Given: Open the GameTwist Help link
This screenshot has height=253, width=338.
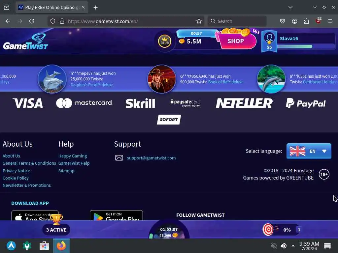Looking at the screenshot, I should 74,163.
